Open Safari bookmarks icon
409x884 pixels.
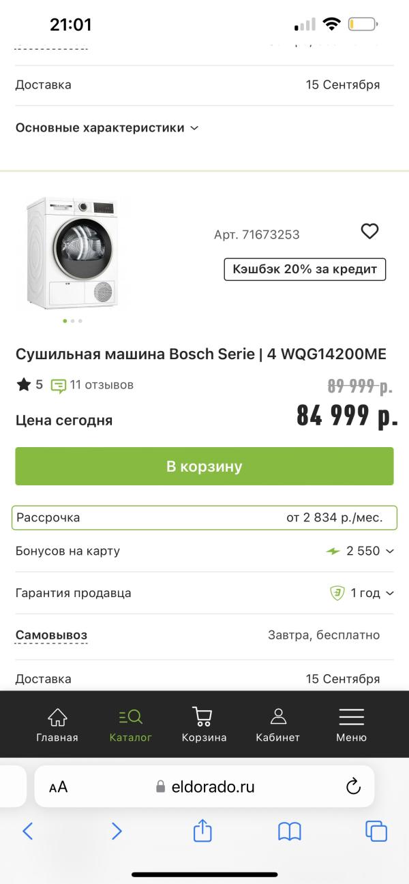(x=290, y=831)
